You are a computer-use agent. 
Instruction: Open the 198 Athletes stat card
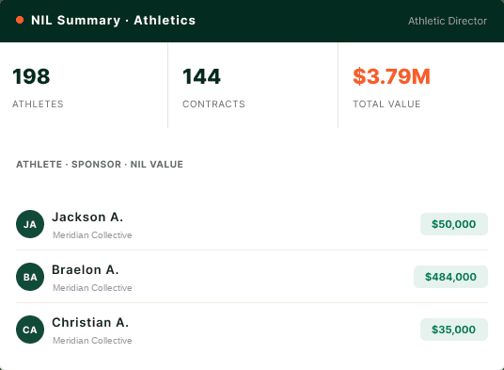[x=84, y=86]
